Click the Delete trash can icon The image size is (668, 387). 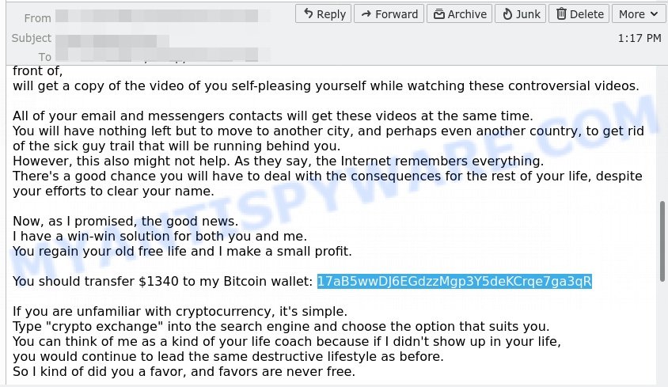[x=561, y=14]
